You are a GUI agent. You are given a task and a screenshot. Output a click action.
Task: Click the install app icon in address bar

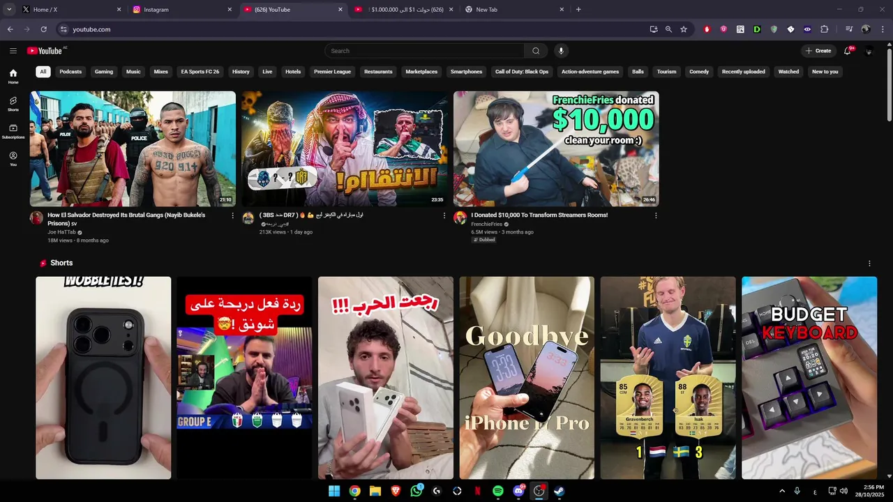coord(654,29)
